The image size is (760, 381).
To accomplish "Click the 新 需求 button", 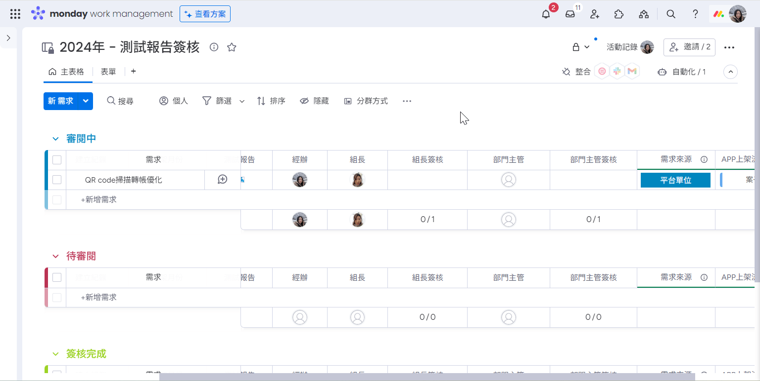I will tap(61, 101).
